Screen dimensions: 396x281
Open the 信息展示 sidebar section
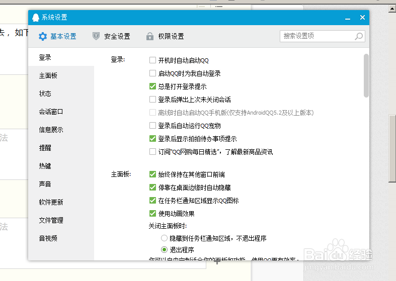[x=61, y=130]
